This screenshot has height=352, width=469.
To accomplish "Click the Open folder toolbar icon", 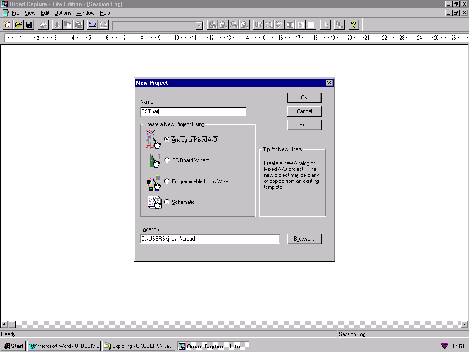I will [18, 25].
